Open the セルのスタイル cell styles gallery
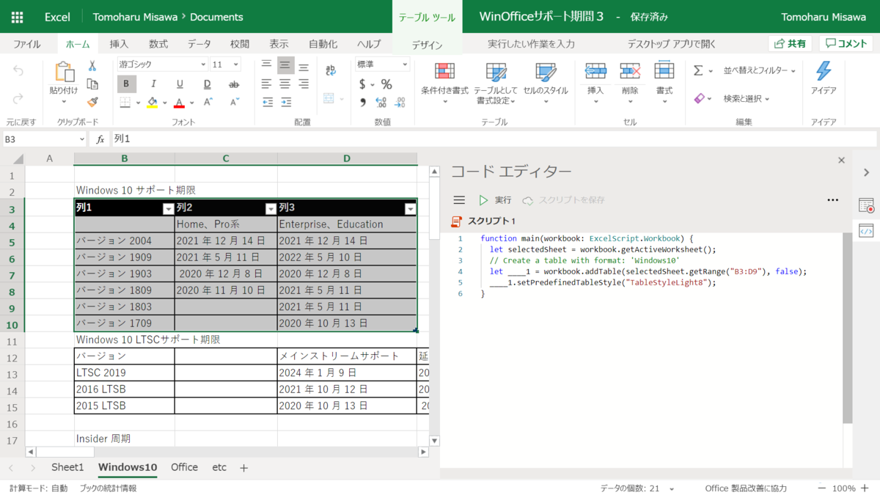Screen dimensions: 880x495 (x=544, y=82)
